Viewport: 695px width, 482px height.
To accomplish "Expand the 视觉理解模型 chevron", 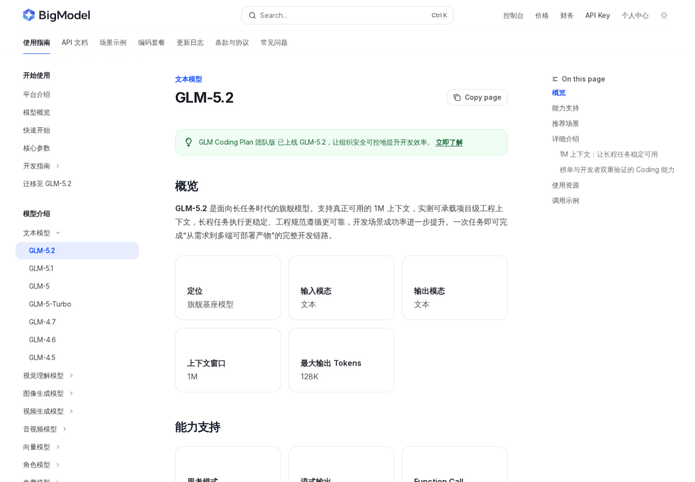I will (71, 375).
